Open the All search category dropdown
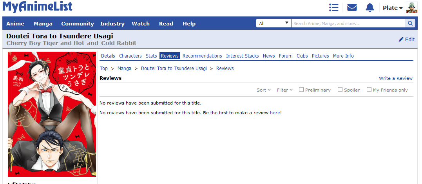Viewport: 422px width, 184px height. (x=273, y=23)
